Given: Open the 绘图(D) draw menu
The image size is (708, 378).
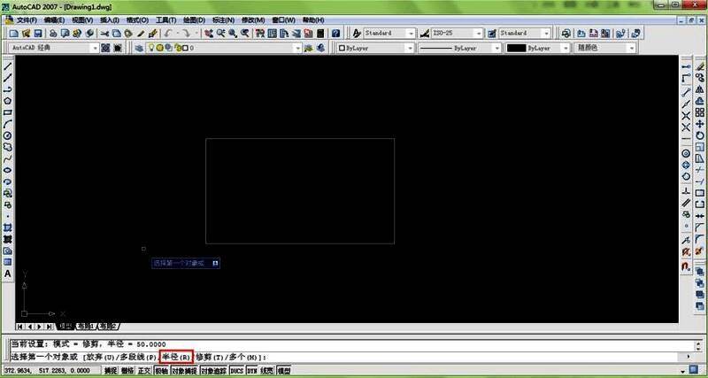Looking at the screenshot, I should tap(194, 19).
